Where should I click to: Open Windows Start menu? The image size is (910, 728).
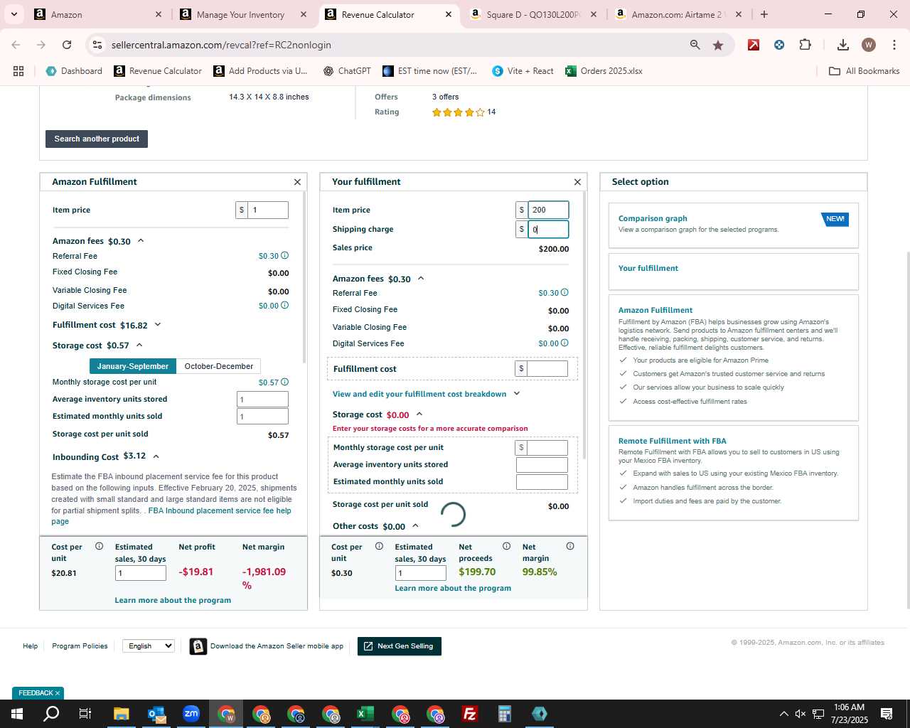(x=17, y=714)
